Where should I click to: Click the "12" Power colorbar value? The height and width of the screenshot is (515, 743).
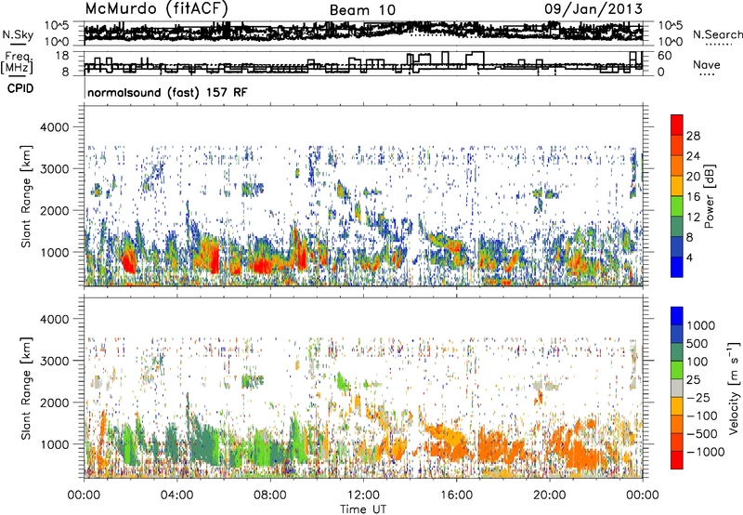pos(693,218)
